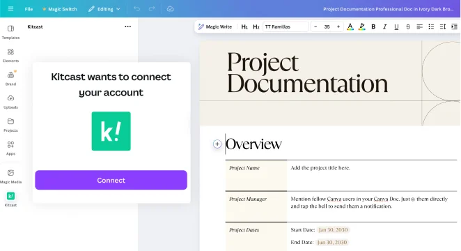The height and width of the screenshot is (251, 461).
Task: Open the File menu
Action: [x=29, y=9]
